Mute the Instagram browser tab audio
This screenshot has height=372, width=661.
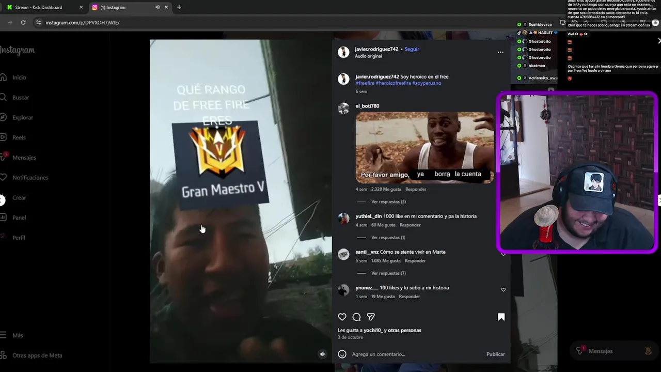(158, 7)
